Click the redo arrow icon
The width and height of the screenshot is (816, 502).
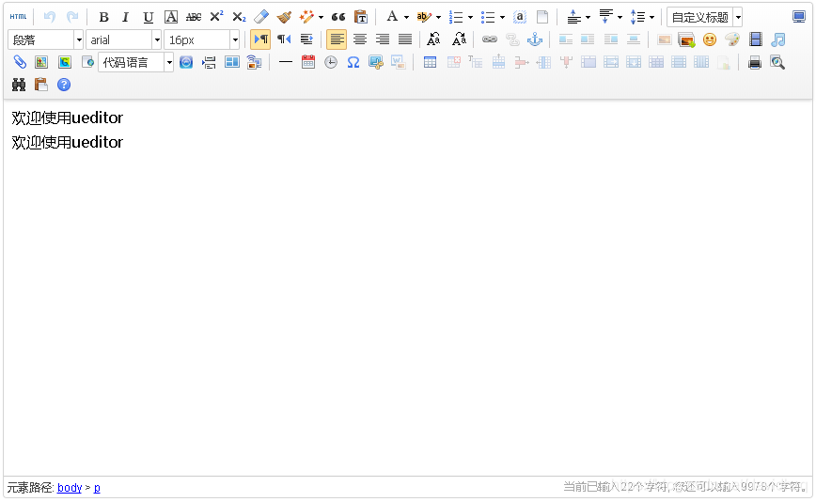tap(72, 17)
